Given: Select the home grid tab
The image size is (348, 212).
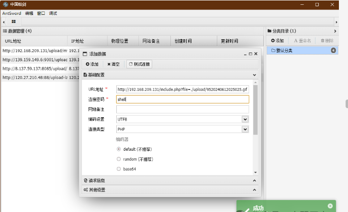Looking at the screenshot, I should [x=13, y=22].
